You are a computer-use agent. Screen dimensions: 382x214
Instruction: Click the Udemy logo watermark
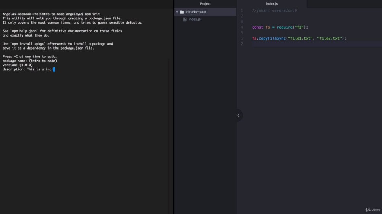pos(373,209)
